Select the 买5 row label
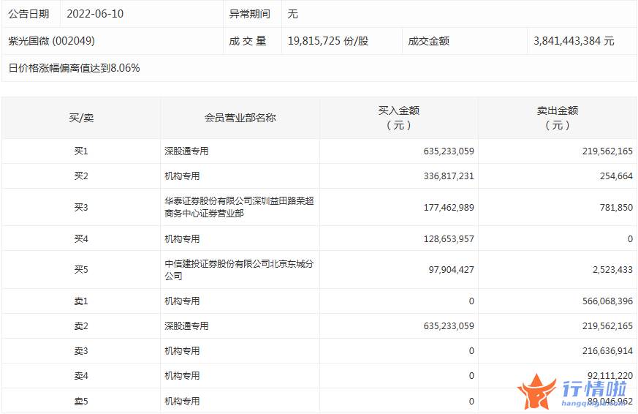The width and height of the screenshot is (638, 414). [x=81, y=269]
